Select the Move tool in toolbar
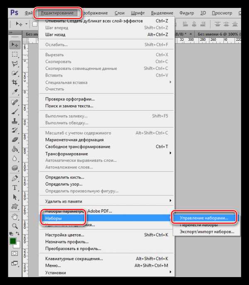The image size is (249, 285). click(15, 45)
